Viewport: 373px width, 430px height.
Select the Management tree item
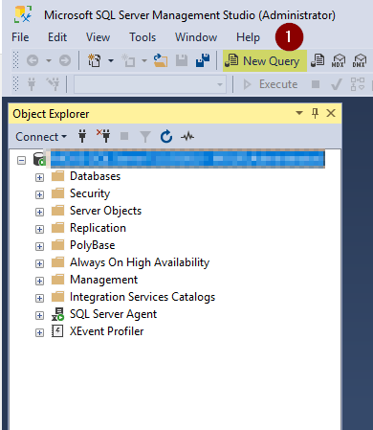[103, 280]
